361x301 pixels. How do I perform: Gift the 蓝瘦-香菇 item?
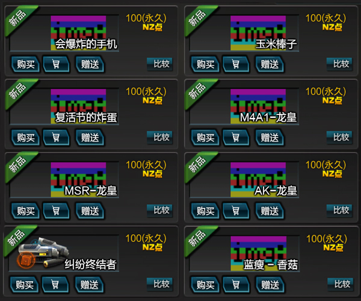(x=270, y=284)
